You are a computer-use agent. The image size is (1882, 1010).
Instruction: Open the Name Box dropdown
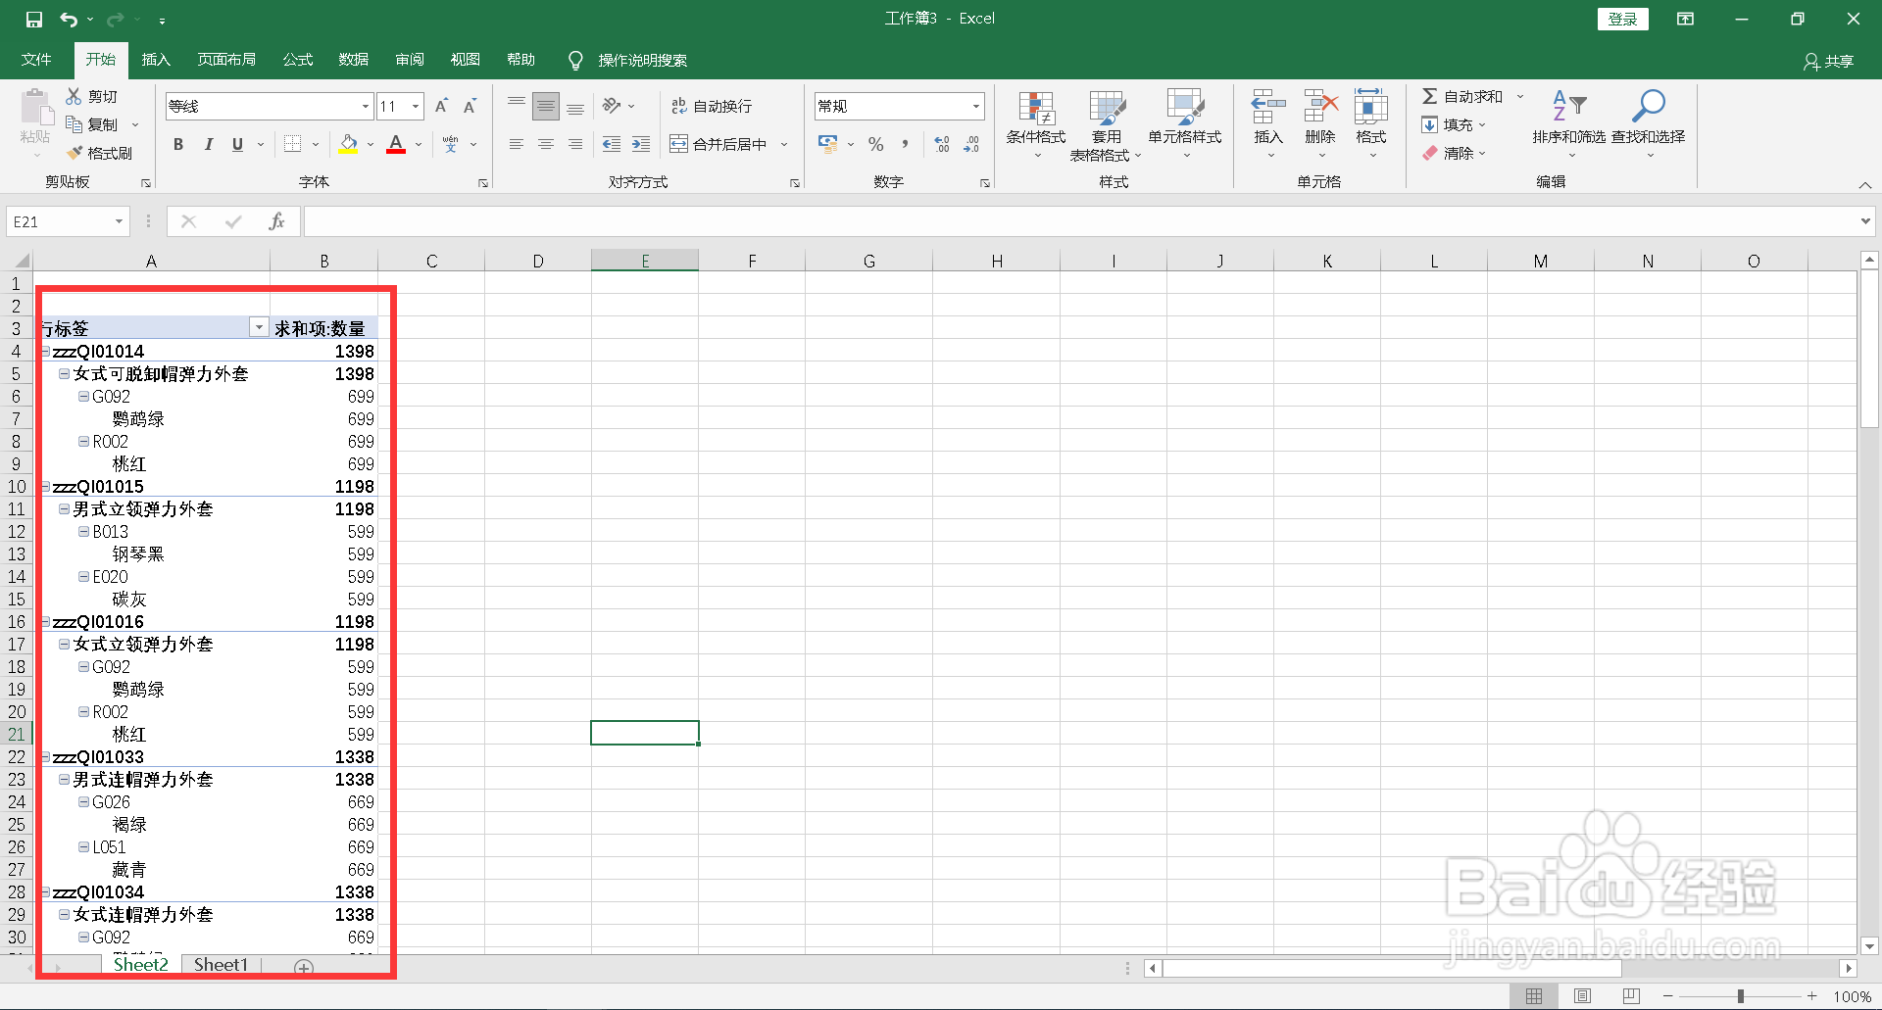[x=119, y=221]
